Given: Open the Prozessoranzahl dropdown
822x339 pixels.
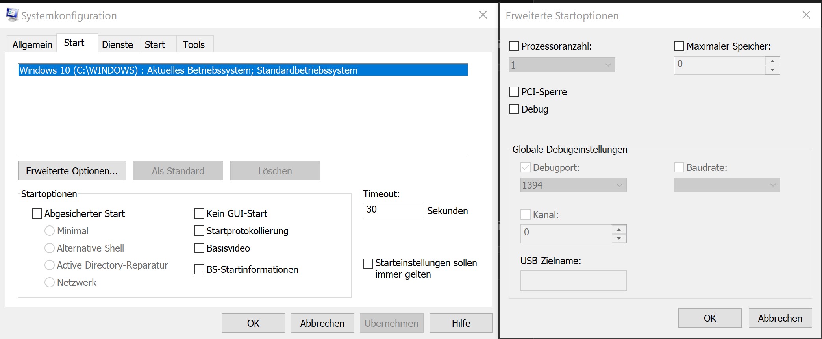Looking at the screenshot, I should pyautogui.click(x=562, y=65).
